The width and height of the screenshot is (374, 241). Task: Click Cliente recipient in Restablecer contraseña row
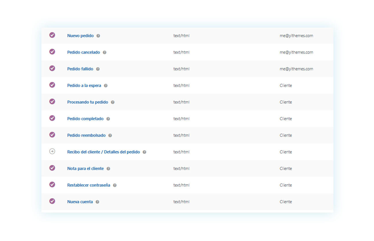pyautogui.click(x=286, y=185)
